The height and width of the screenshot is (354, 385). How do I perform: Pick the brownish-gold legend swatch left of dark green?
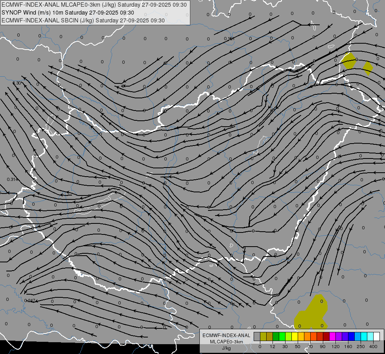click(x=270, y=336)
